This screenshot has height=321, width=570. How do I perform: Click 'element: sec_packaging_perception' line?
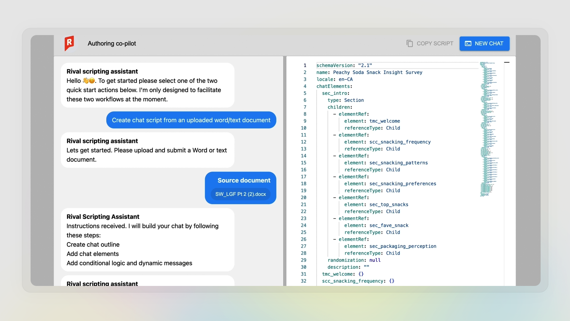tap(390, 246)
